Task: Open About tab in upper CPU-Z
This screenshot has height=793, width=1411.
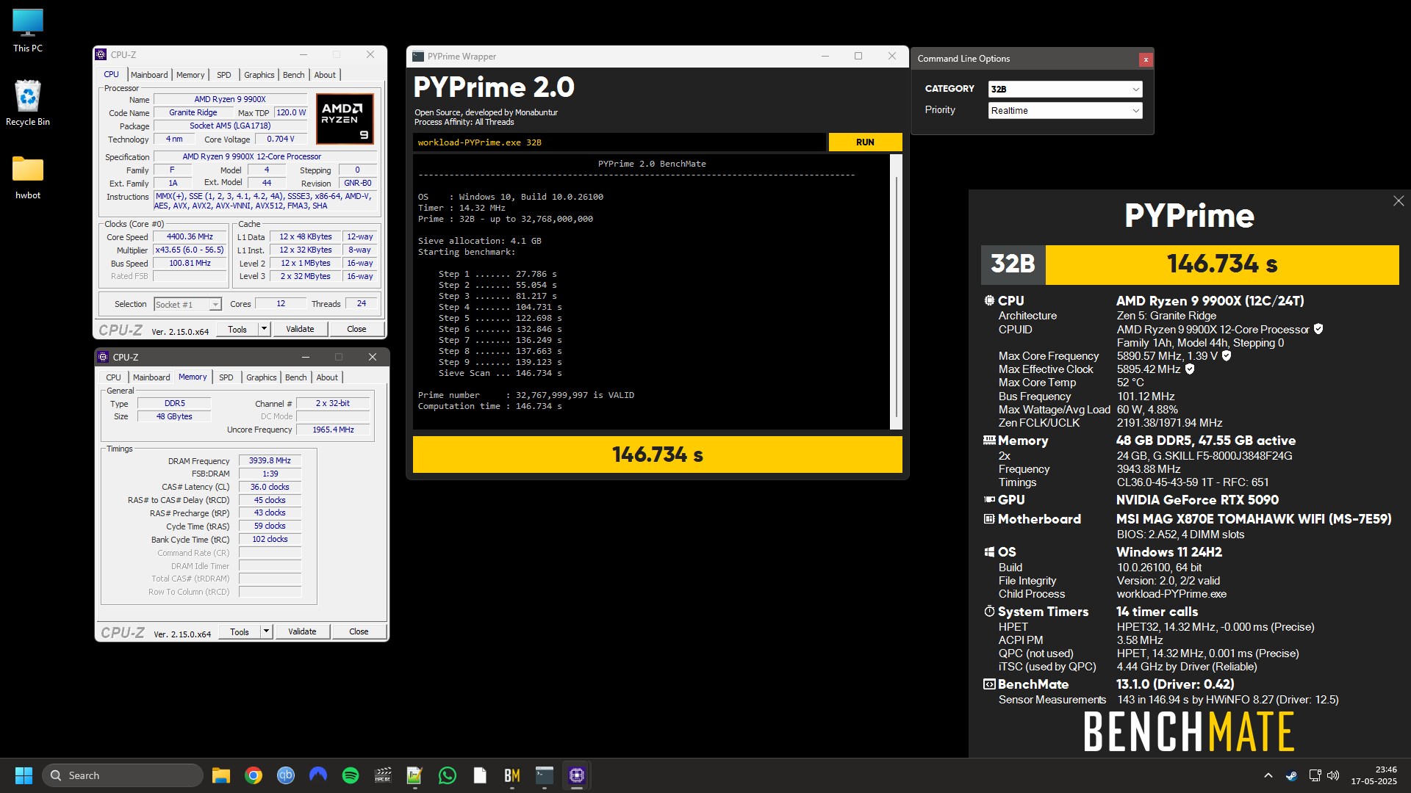Action: coord(325,75)
